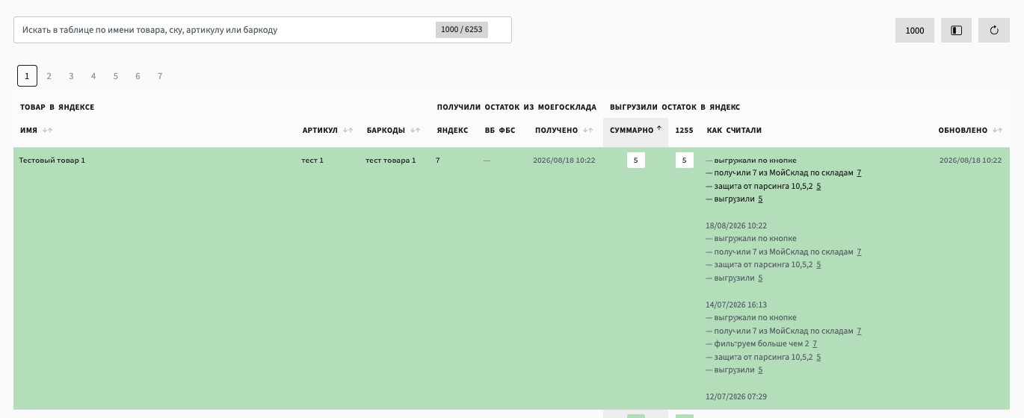
Task: Sort by Имя column arrows
Action: pyautogui.click(x=48, y=130)
